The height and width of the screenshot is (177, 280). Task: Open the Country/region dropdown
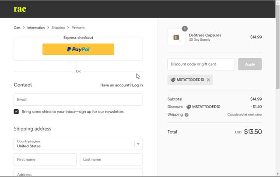point(78,144)
